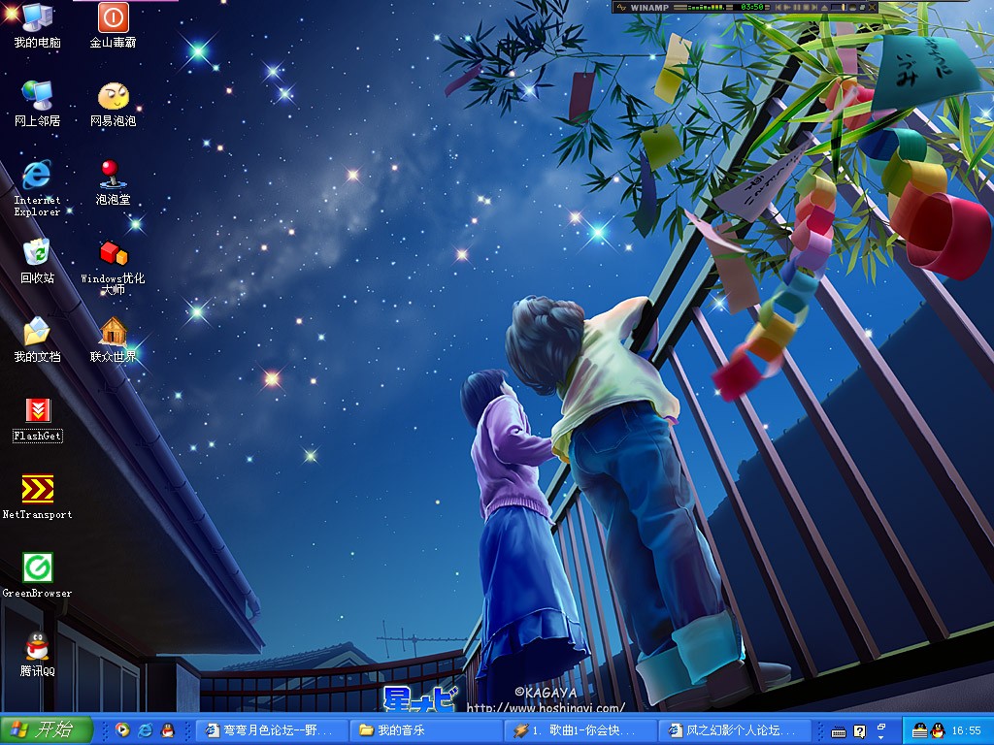Launch Windows Media Player from quick launch
Viewport: 994px width, 745px height.
coord(122,730)
